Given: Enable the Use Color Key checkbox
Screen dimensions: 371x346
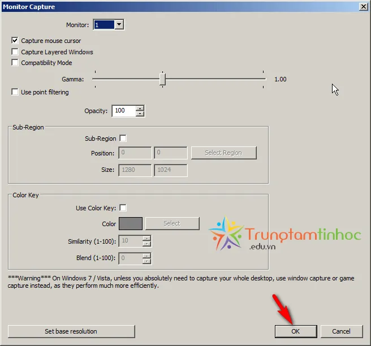Looking at the screenshot, I should [x=123, y=208].
